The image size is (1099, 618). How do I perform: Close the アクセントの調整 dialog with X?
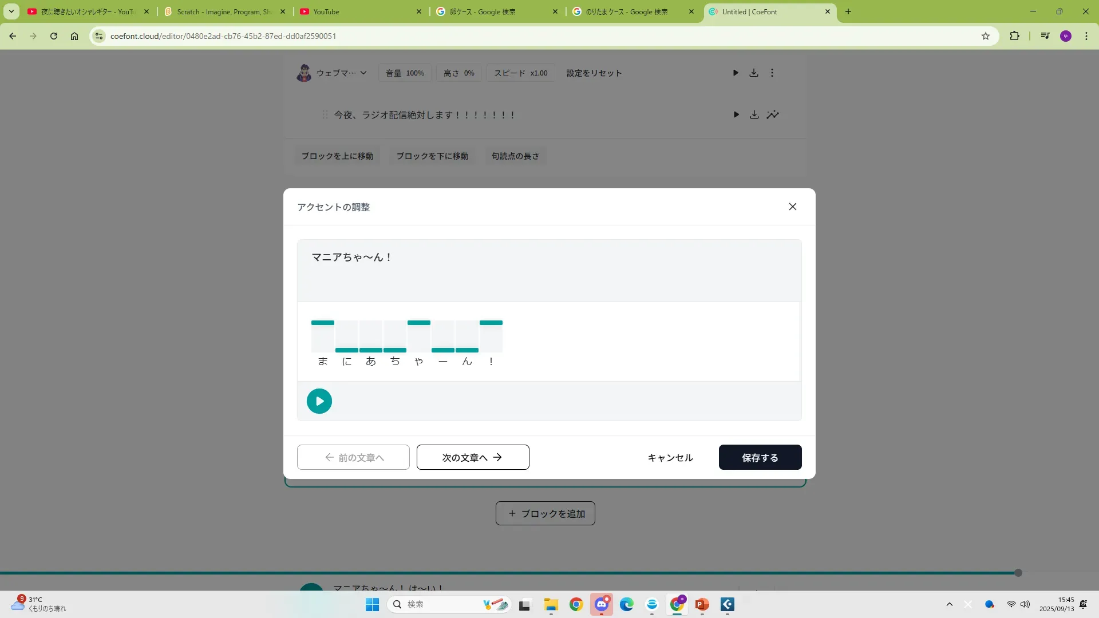[x=792, y=207]
